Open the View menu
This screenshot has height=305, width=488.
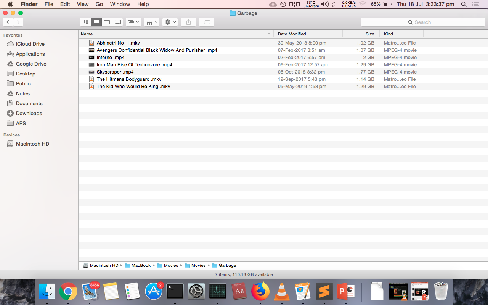[x=82, y=4]
